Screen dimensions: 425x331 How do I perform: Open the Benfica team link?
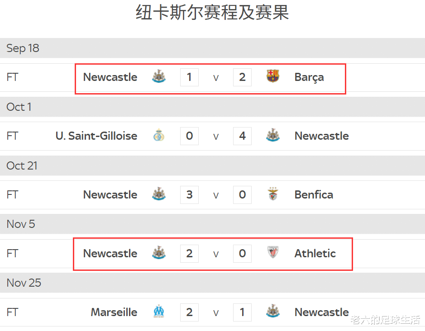pyautogui.click(x=314, y=194)
